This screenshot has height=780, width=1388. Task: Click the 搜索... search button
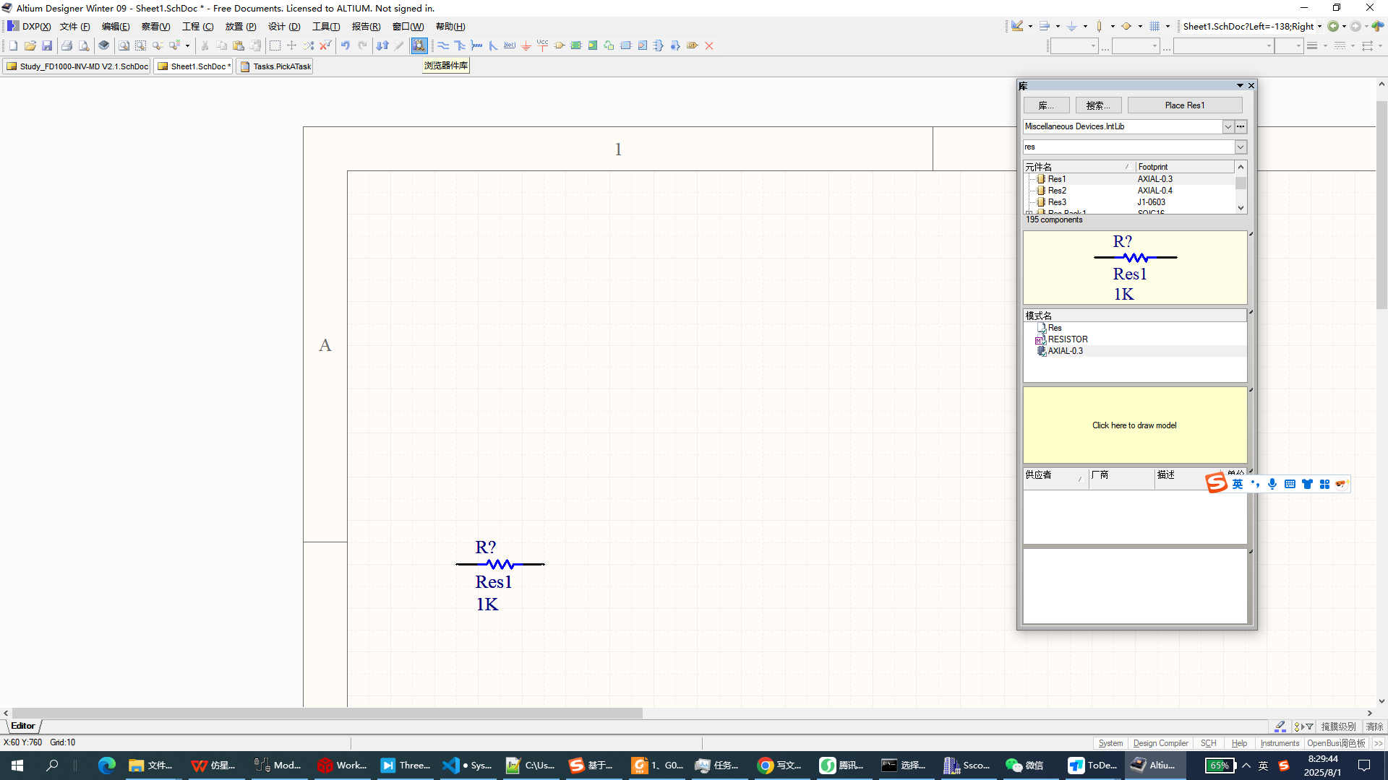(x=1098, y=105)
